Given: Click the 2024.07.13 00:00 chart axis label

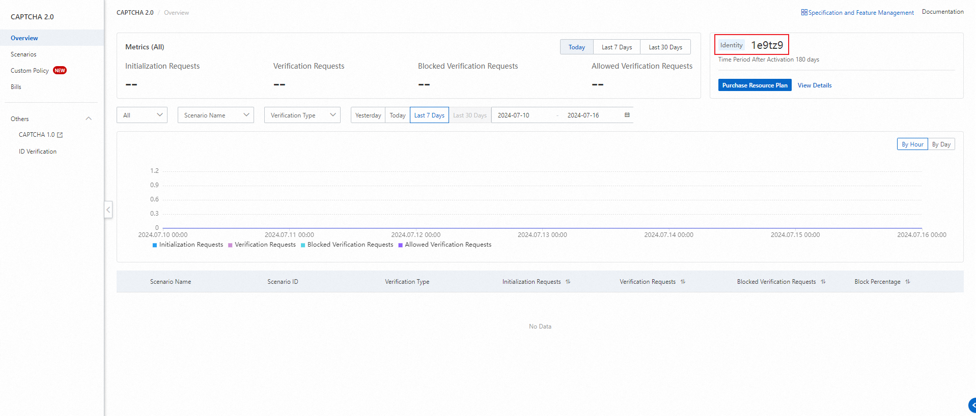Looking at the screenshot, I should point(542,235).
